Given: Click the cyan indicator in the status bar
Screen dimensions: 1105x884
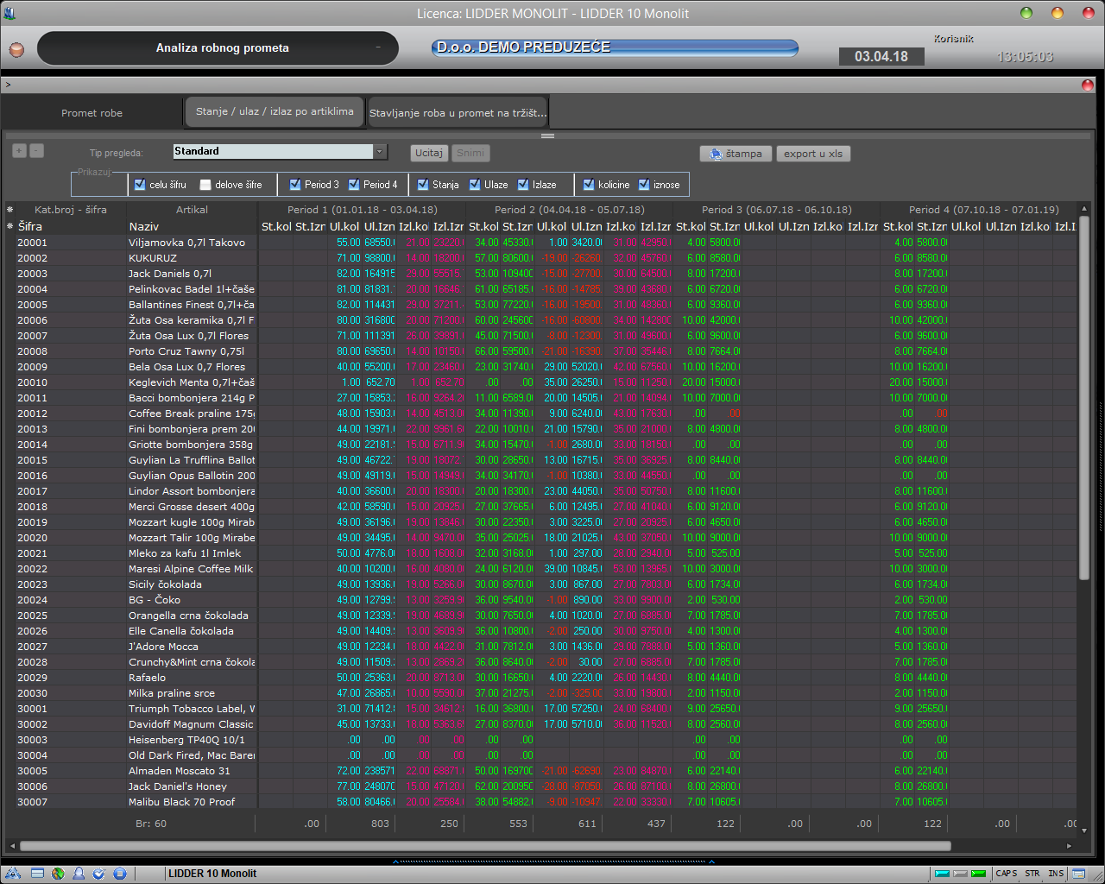Looking at the screenshot, I should (x=942, y=874).
